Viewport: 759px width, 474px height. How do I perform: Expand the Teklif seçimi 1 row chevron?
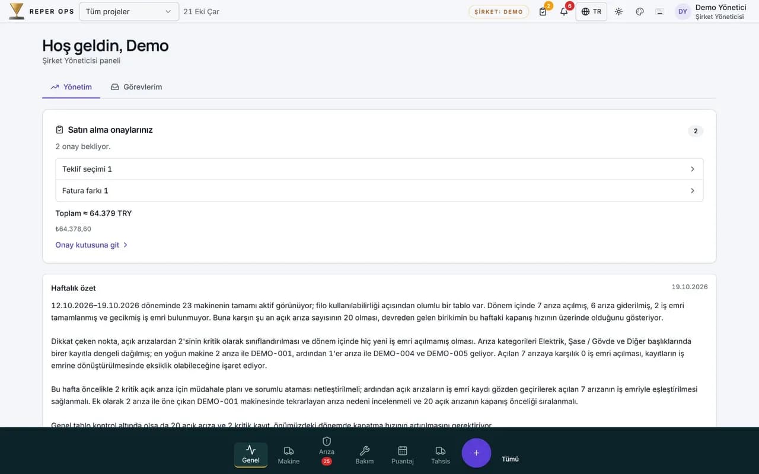click(x=692, y=169)
